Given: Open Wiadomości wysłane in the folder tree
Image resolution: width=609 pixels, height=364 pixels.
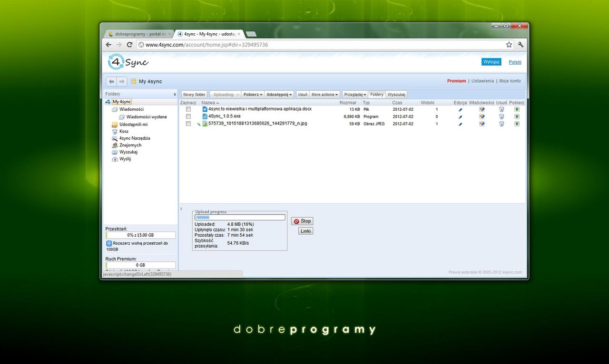Looking at the screenshot, I should click(x=147, y=117).
